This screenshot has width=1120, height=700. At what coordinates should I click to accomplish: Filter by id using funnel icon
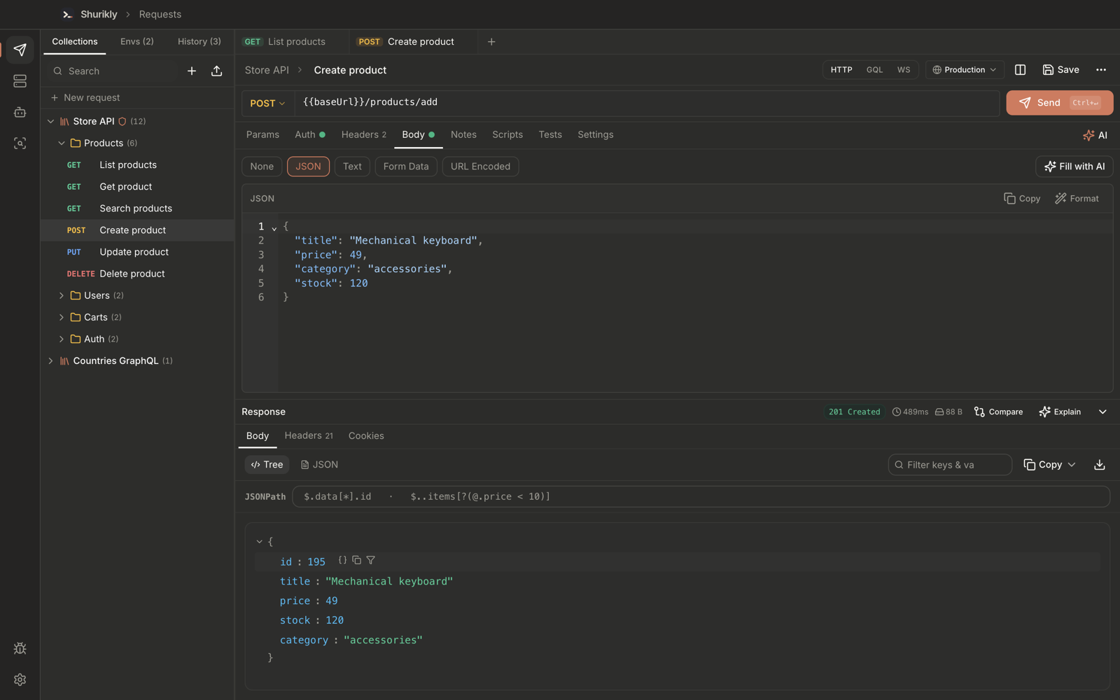(371, 560)
